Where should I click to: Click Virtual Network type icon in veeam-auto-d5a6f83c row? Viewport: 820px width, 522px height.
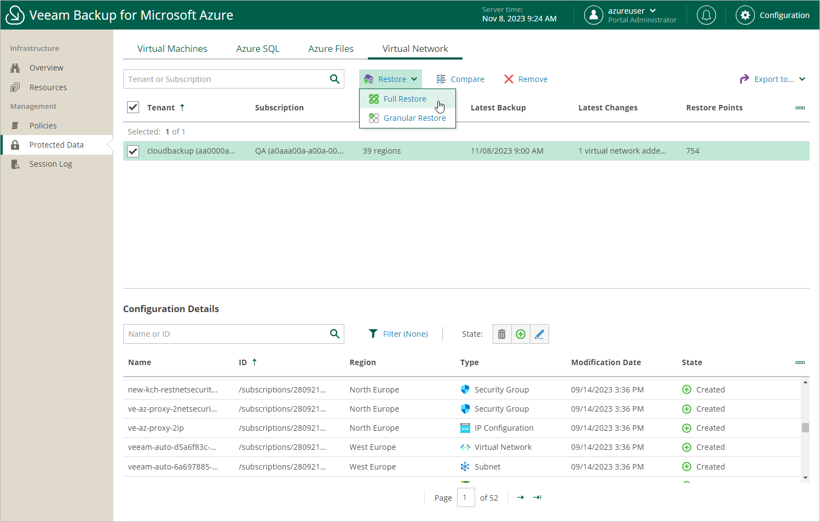click(465, 447)
